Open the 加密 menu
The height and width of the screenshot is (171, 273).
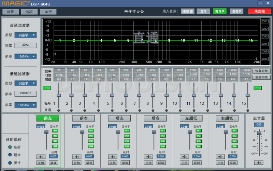click(48, 12)
